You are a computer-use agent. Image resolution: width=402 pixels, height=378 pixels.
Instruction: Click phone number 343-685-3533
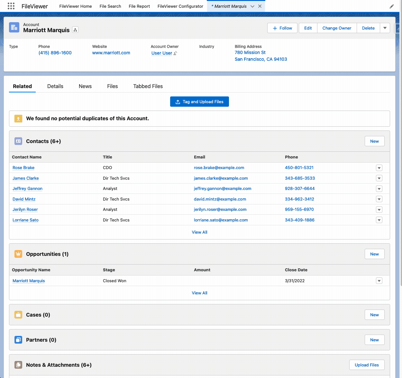tap(300, 178)
